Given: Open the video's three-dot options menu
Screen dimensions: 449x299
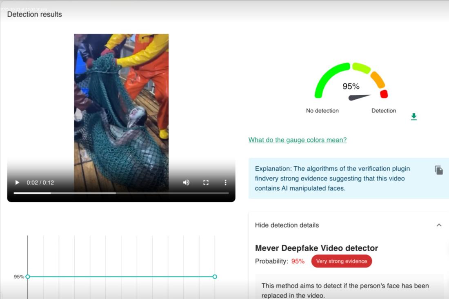Looking at the screenshot, I should (225, 183).
